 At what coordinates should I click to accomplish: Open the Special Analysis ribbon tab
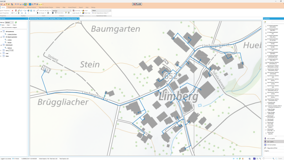coord(31,7)
